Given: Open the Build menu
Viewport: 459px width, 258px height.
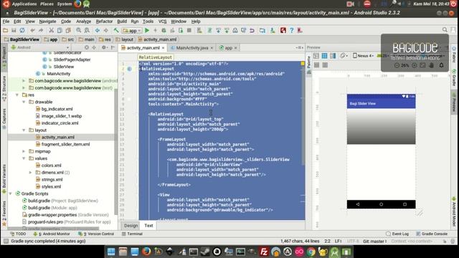Looking at the screenshot, I should (x=122, y=21).
